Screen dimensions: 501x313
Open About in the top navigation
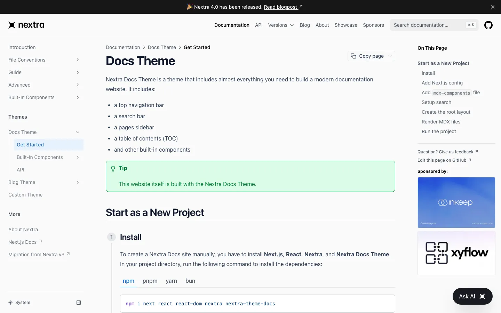coord(322,25)
